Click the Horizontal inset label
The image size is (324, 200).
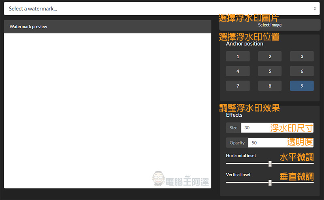241,156
